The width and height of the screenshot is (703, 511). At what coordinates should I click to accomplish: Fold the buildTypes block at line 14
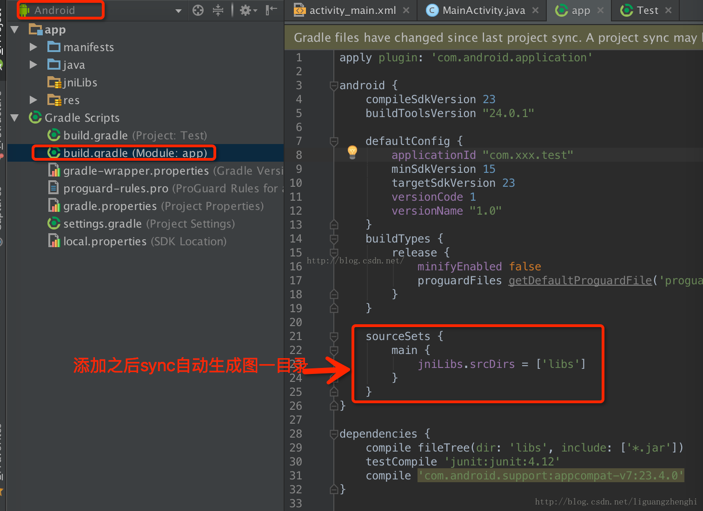(x=334, y=239)
